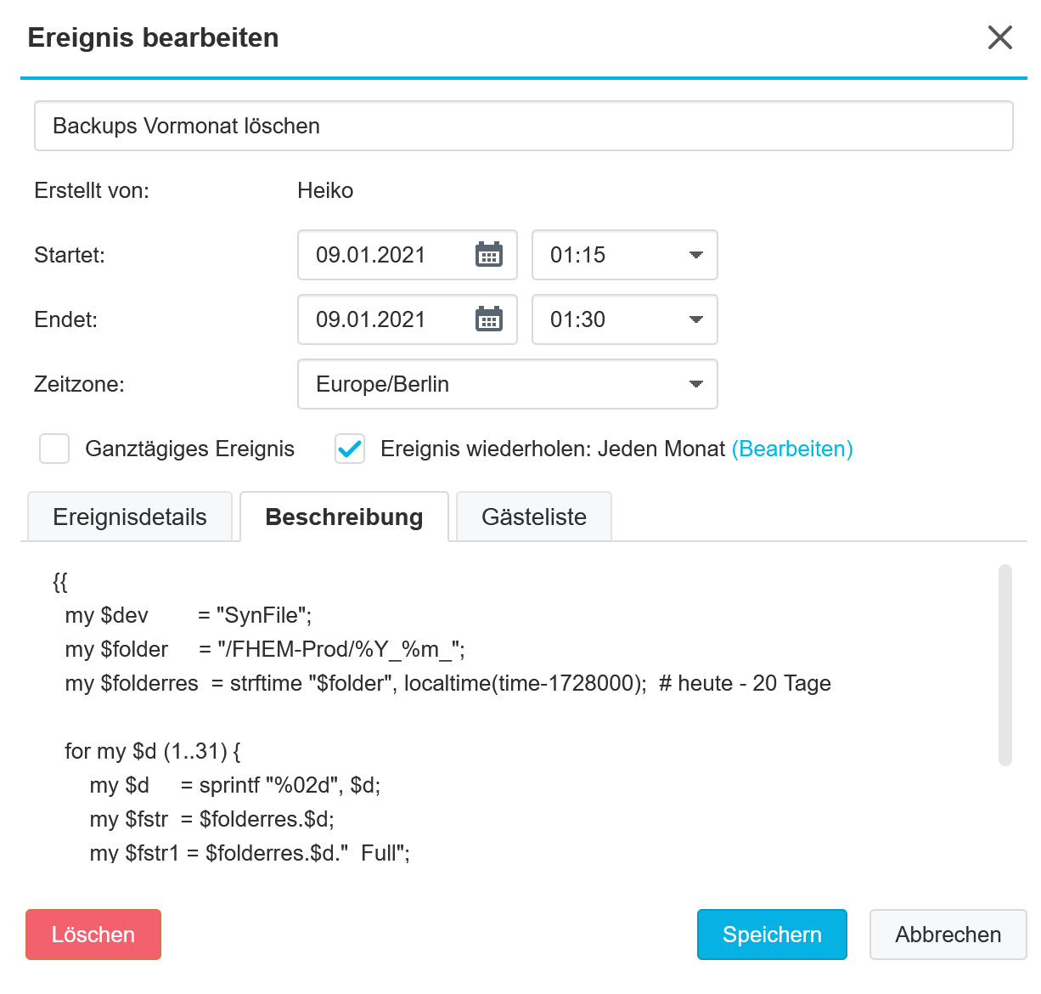This screenshot has width=1041, height=994.
Task: Close the Ereignis bearbeiten dialog
Action: (x=1000, y=37)
